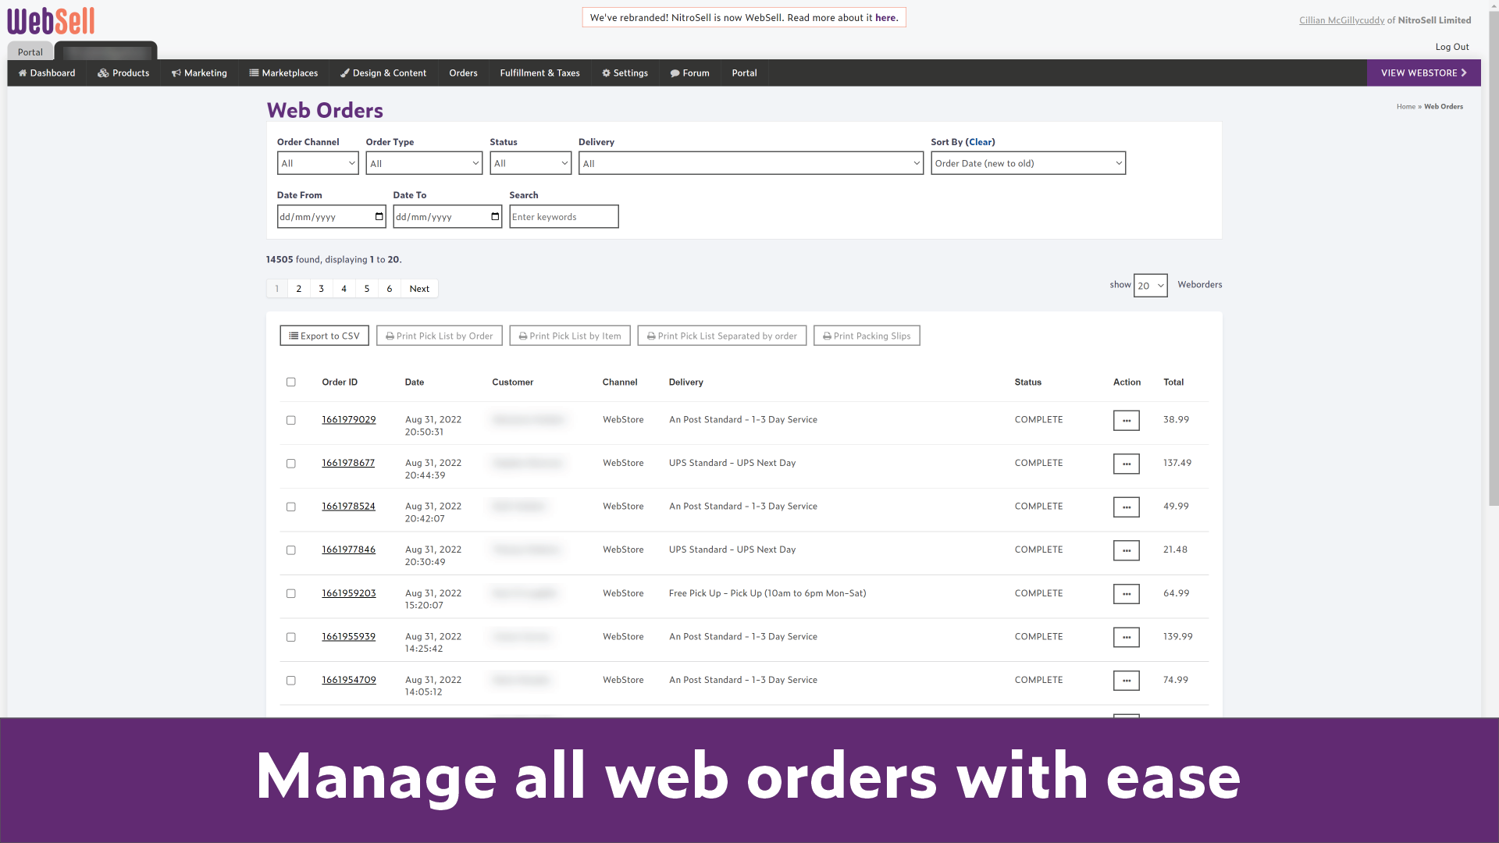Check the select-all orders checkbox

[290, 382]
